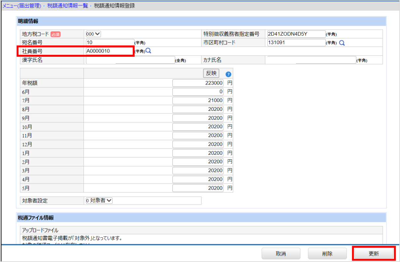This screenshot has height=262, width=400.
Task: Open メニュー(届出管理) breadcrumb link
Action: (x=22, y=6)
